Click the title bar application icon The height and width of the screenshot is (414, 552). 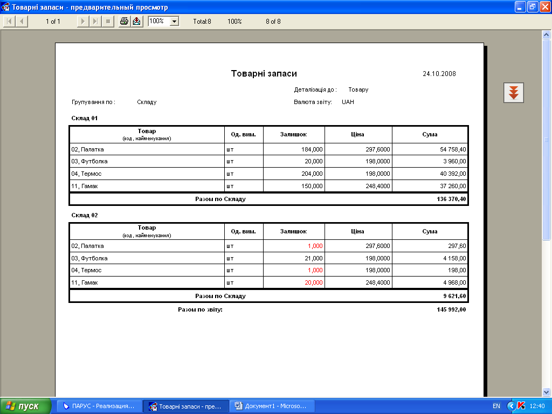[5, 6]
